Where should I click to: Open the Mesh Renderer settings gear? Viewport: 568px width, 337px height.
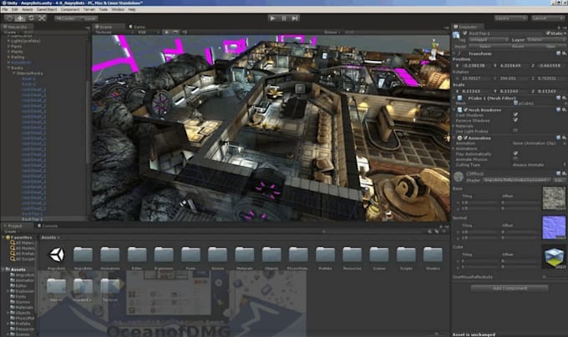(x=564, y=109)
